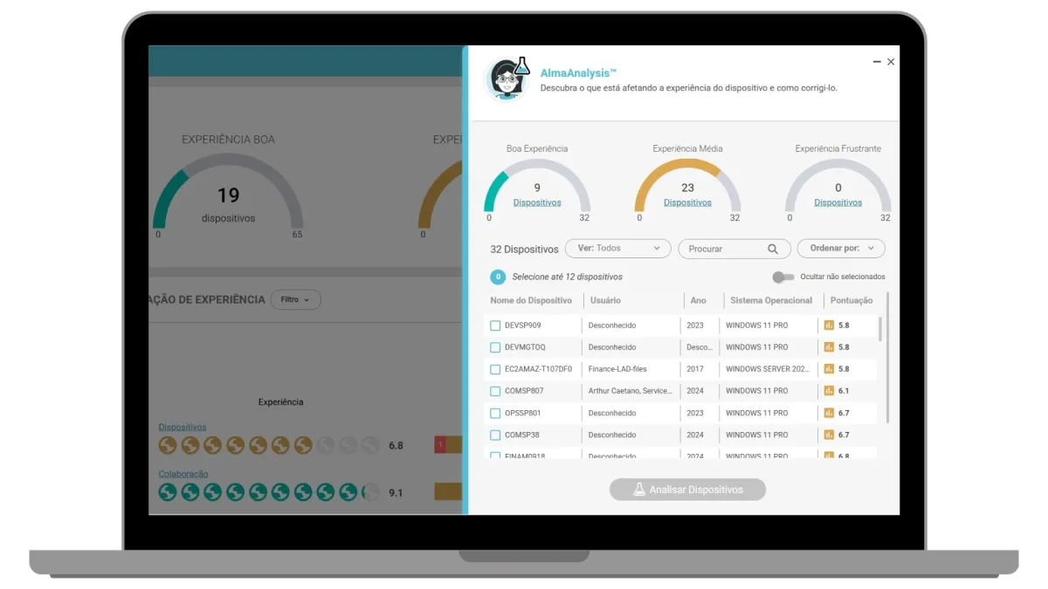This screenshot has width=1048, height=589.
Task: Click the Experiência Frustrante gray gauge
Action: 838,186
